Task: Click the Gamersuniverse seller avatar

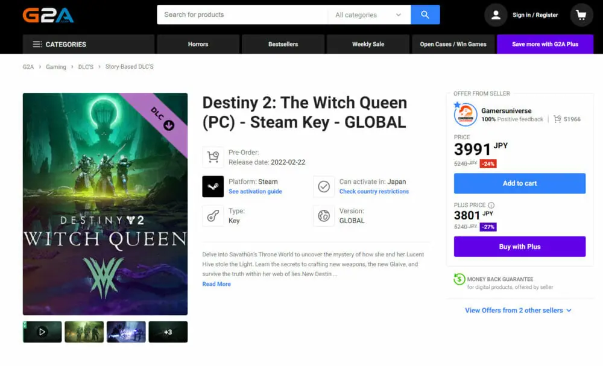Action: pos(466,115)
